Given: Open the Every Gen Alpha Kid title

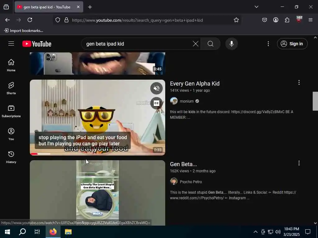Looking at the screenshot, I should click(195, 84).
